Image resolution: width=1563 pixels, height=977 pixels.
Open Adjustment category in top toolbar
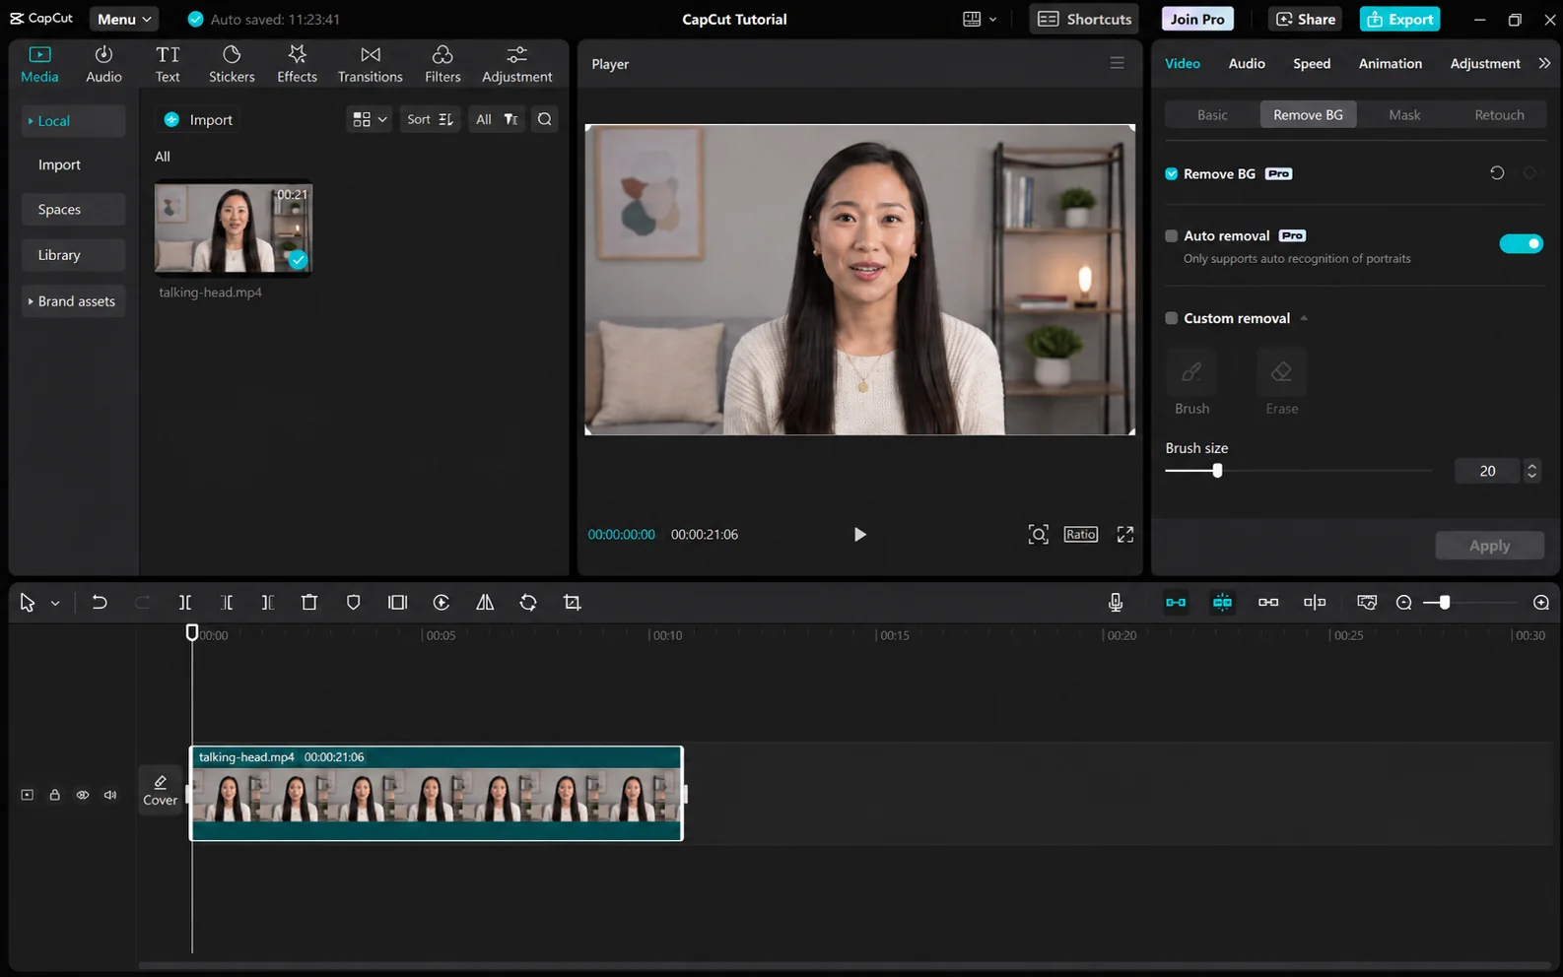click(x=516, y=64)
